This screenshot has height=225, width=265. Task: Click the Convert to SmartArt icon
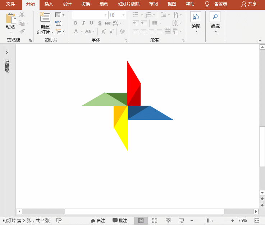click(x=175, y=31)
